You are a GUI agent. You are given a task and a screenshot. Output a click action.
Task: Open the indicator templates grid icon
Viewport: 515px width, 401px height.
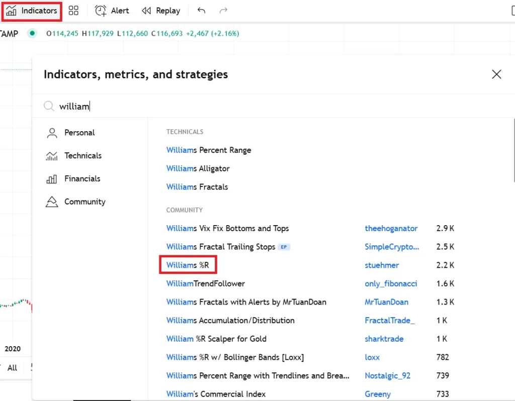click(x=73, y=11)
